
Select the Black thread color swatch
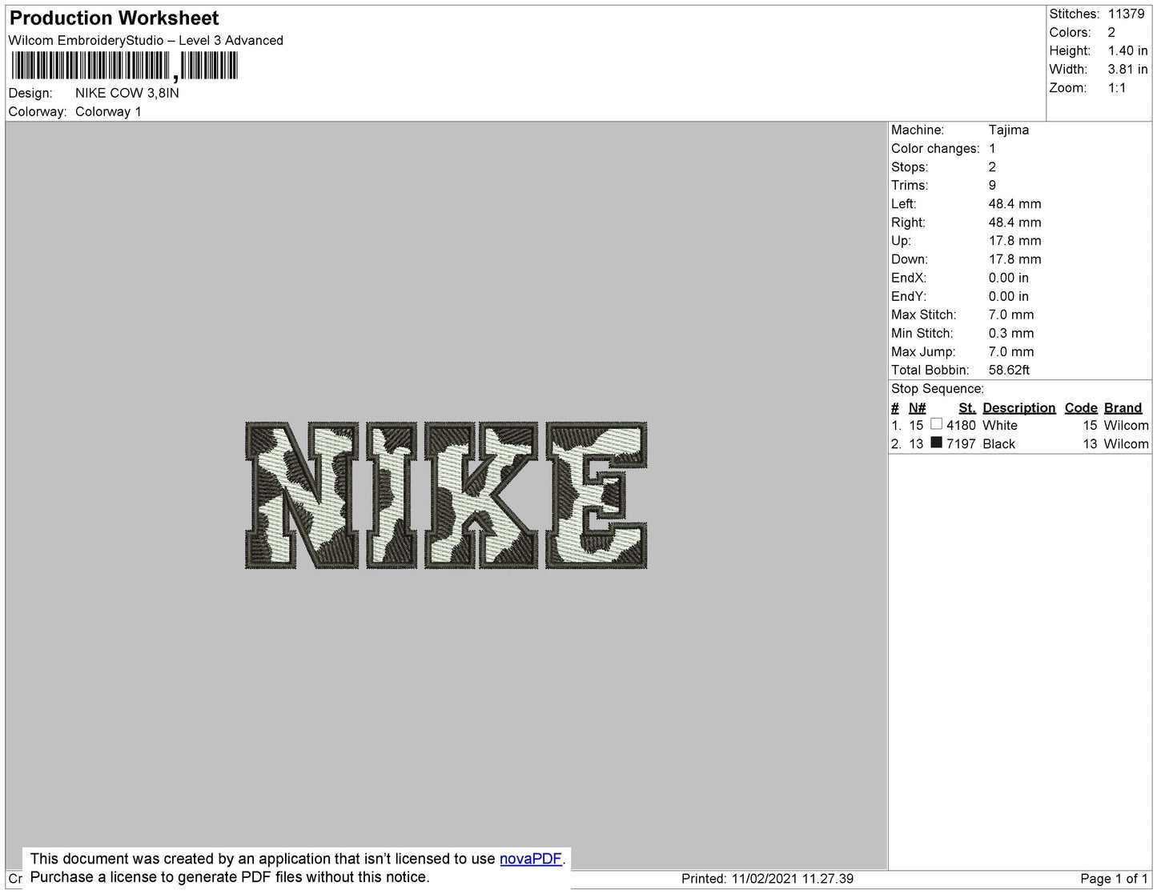coord(936,443)
